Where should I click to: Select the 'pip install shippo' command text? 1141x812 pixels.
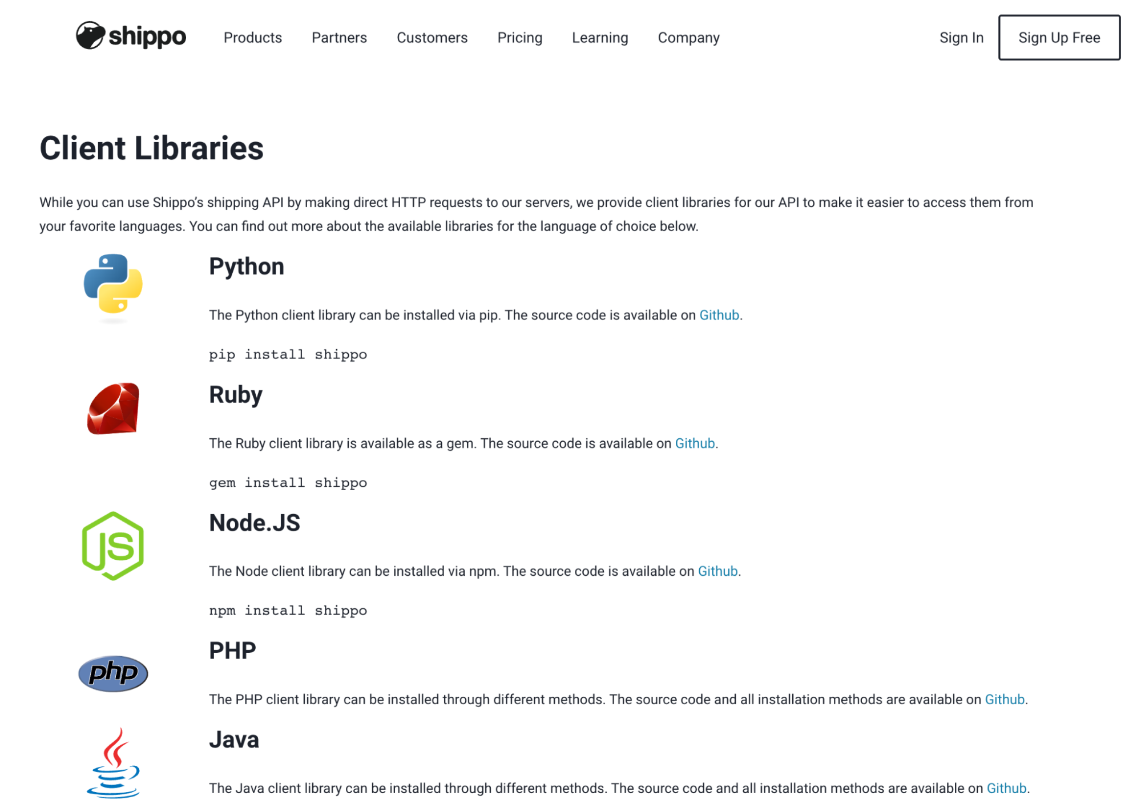[288, 354]
